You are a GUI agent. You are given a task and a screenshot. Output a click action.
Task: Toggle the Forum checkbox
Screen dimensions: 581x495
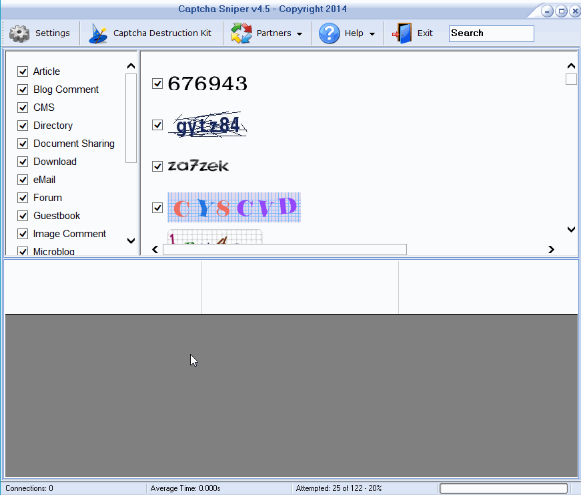point(22,197)
